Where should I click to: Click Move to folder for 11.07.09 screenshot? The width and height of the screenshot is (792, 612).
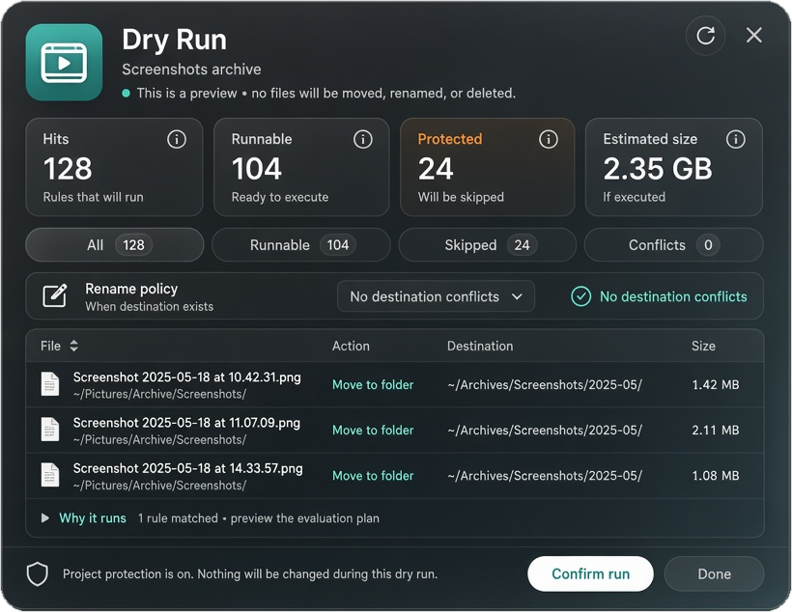373,431
